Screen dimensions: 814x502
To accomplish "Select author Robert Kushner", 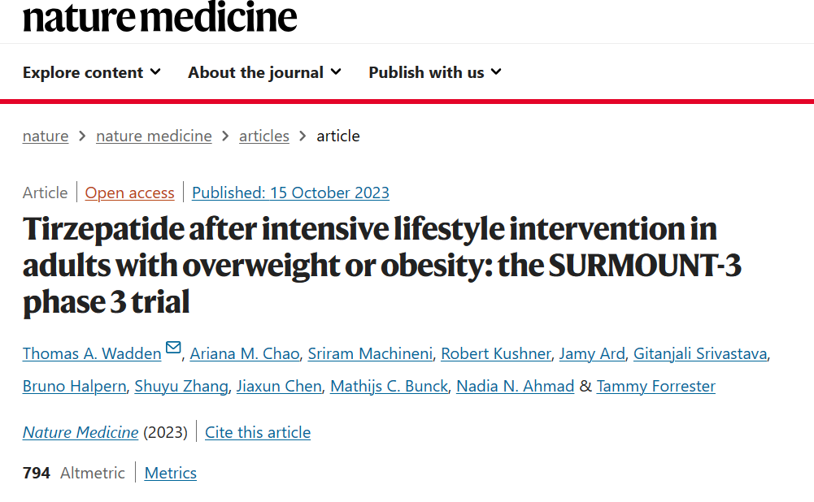I will [x=496, y=353].
